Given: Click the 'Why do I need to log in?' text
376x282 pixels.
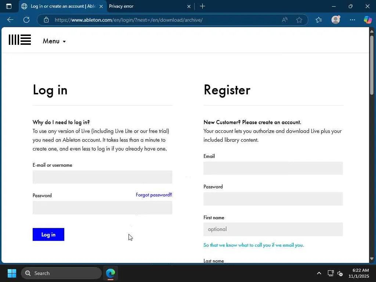Looking at the screenshot, I should pos(61,122).
